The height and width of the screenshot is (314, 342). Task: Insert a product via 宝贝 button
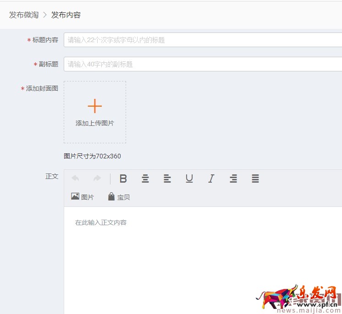119,197
